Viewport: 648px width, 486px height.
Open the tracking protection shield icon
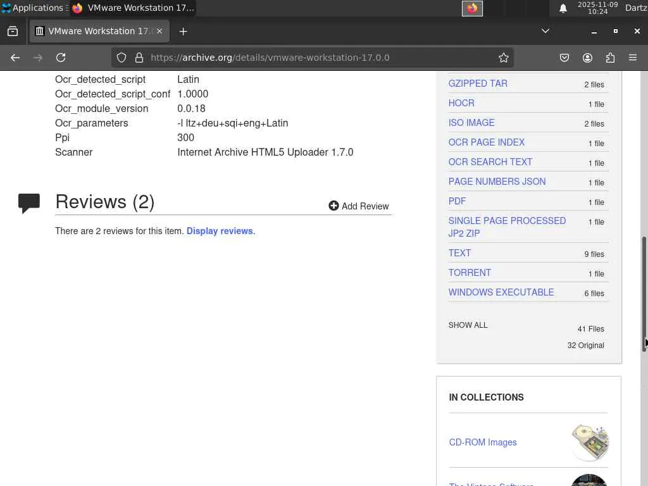(121, 58)
